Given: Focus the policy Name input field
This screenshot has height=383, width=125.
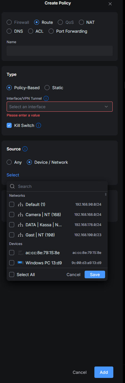Looking at the screenshot, I should pos(60,51).
